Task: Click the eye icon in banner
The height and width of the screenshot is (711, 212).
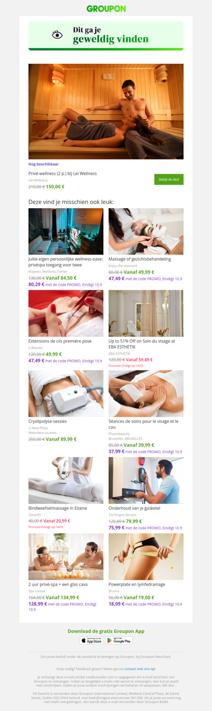Action: (57, 35)
